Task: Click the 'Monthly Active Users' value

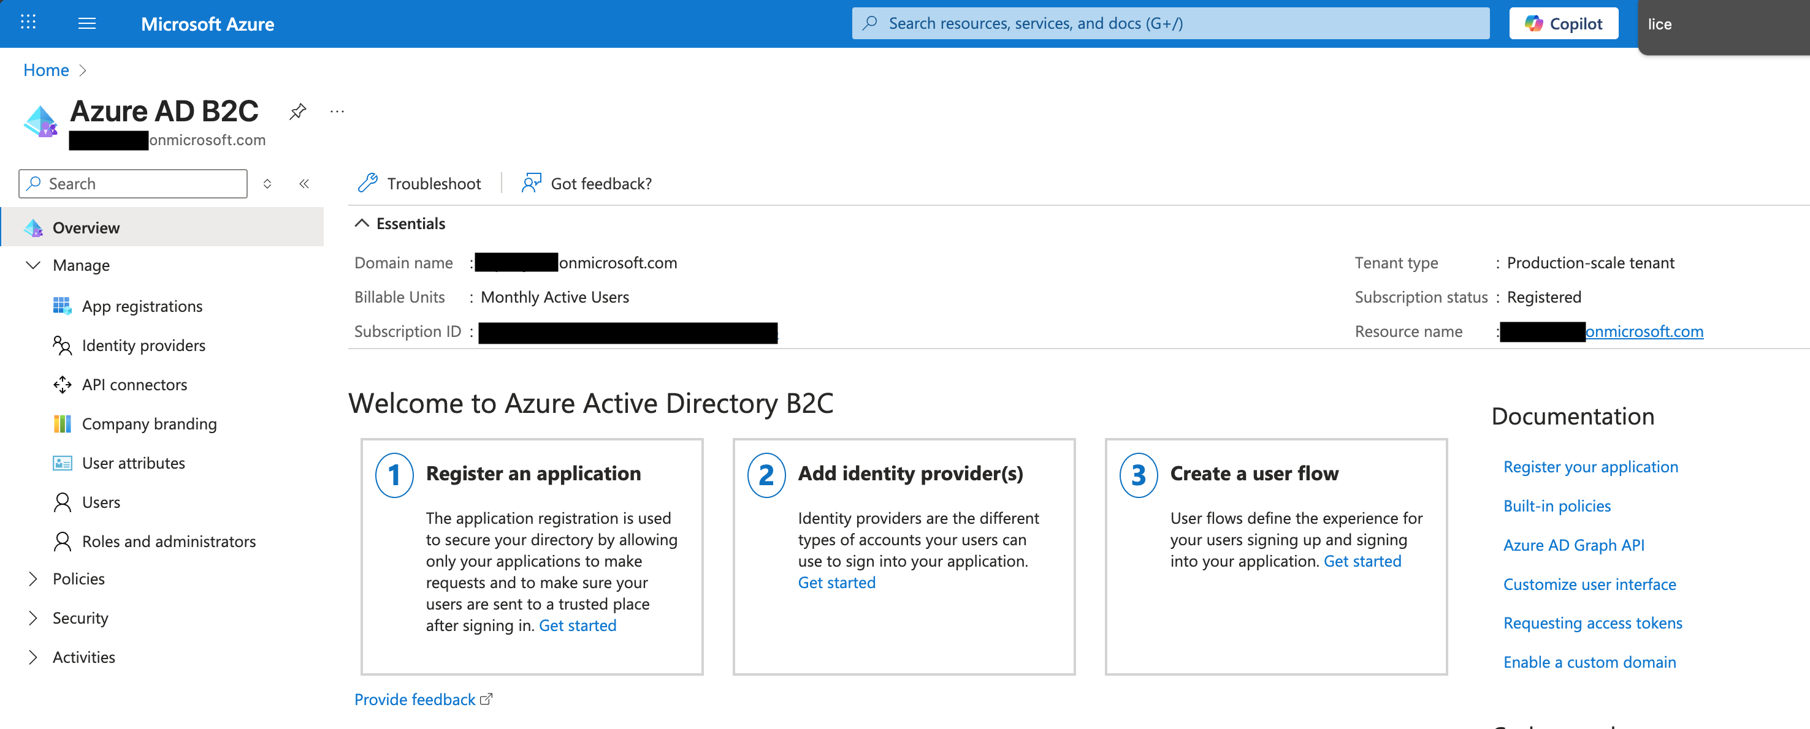Action: click(x=555, y=298)
